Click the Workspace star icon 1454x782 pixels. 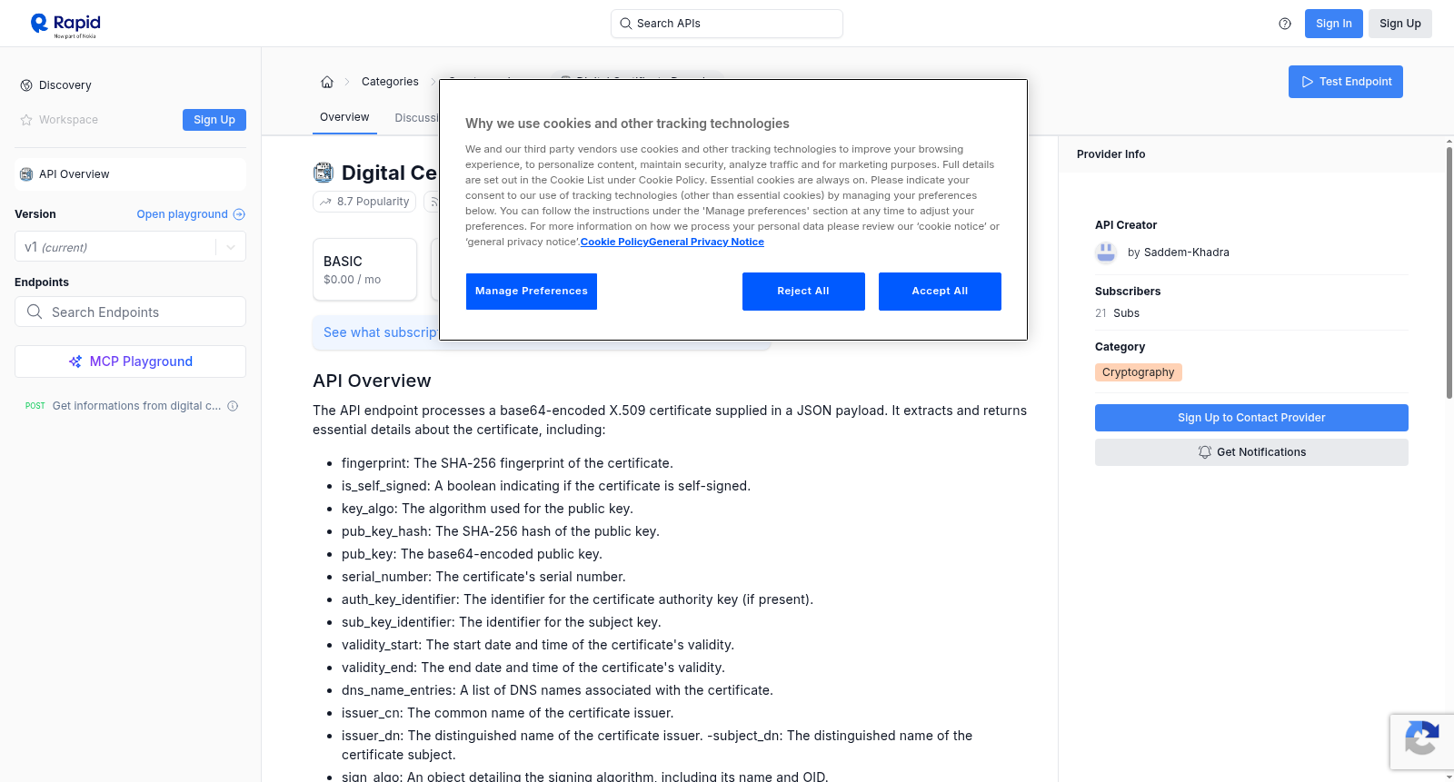(x=26, y=120)
